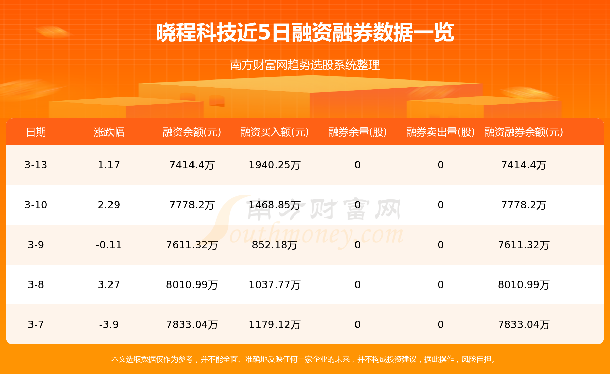Click the change value 2.29
Viewport: 610px width, 389px height.
pos(109,205)
